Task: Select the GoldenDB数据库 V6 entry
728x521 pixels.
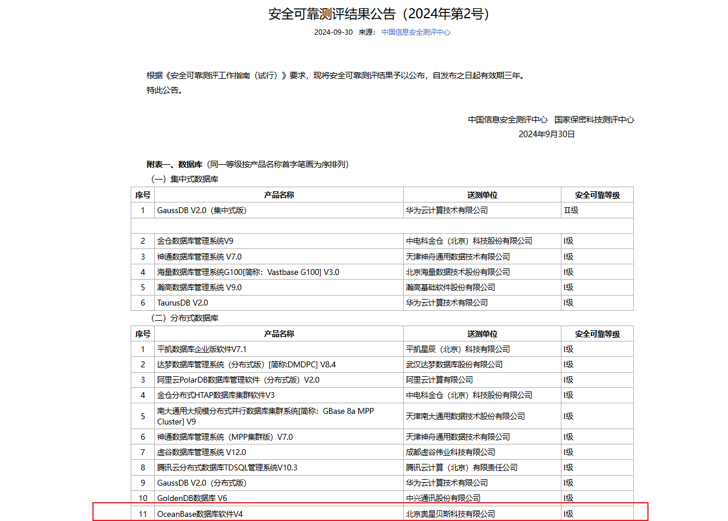Action: (192, 498)
